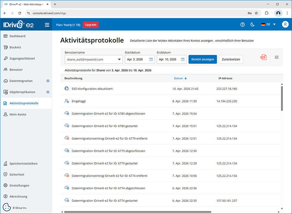The image size is (292, 214).
Task: Open the column filter settings icon
Action: click(x=276, y=57)
